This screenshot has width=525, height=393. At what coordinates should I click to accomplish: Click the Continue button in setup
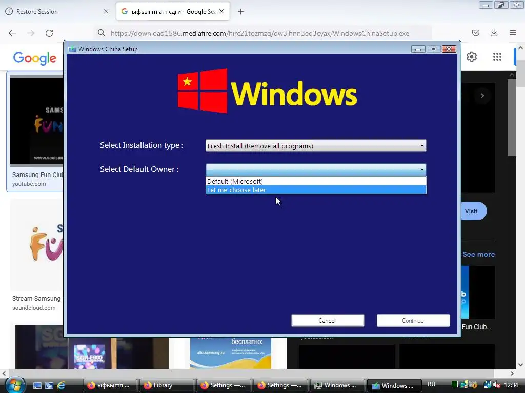(413, 320)
